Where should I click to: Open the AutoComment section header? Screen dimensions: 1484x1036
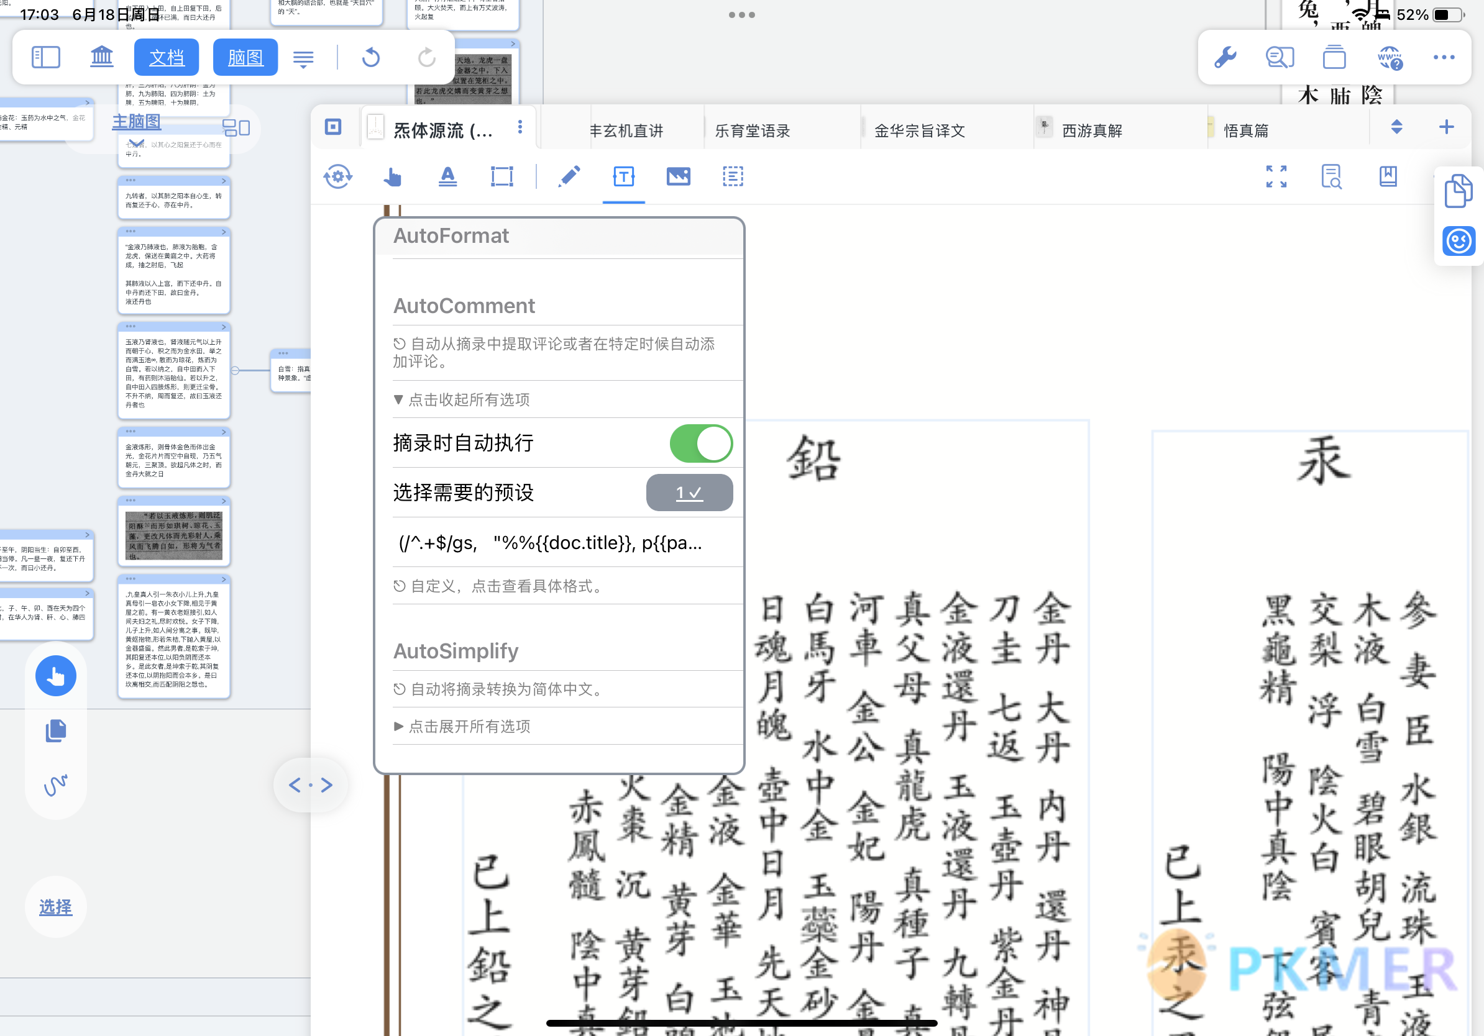464,306
